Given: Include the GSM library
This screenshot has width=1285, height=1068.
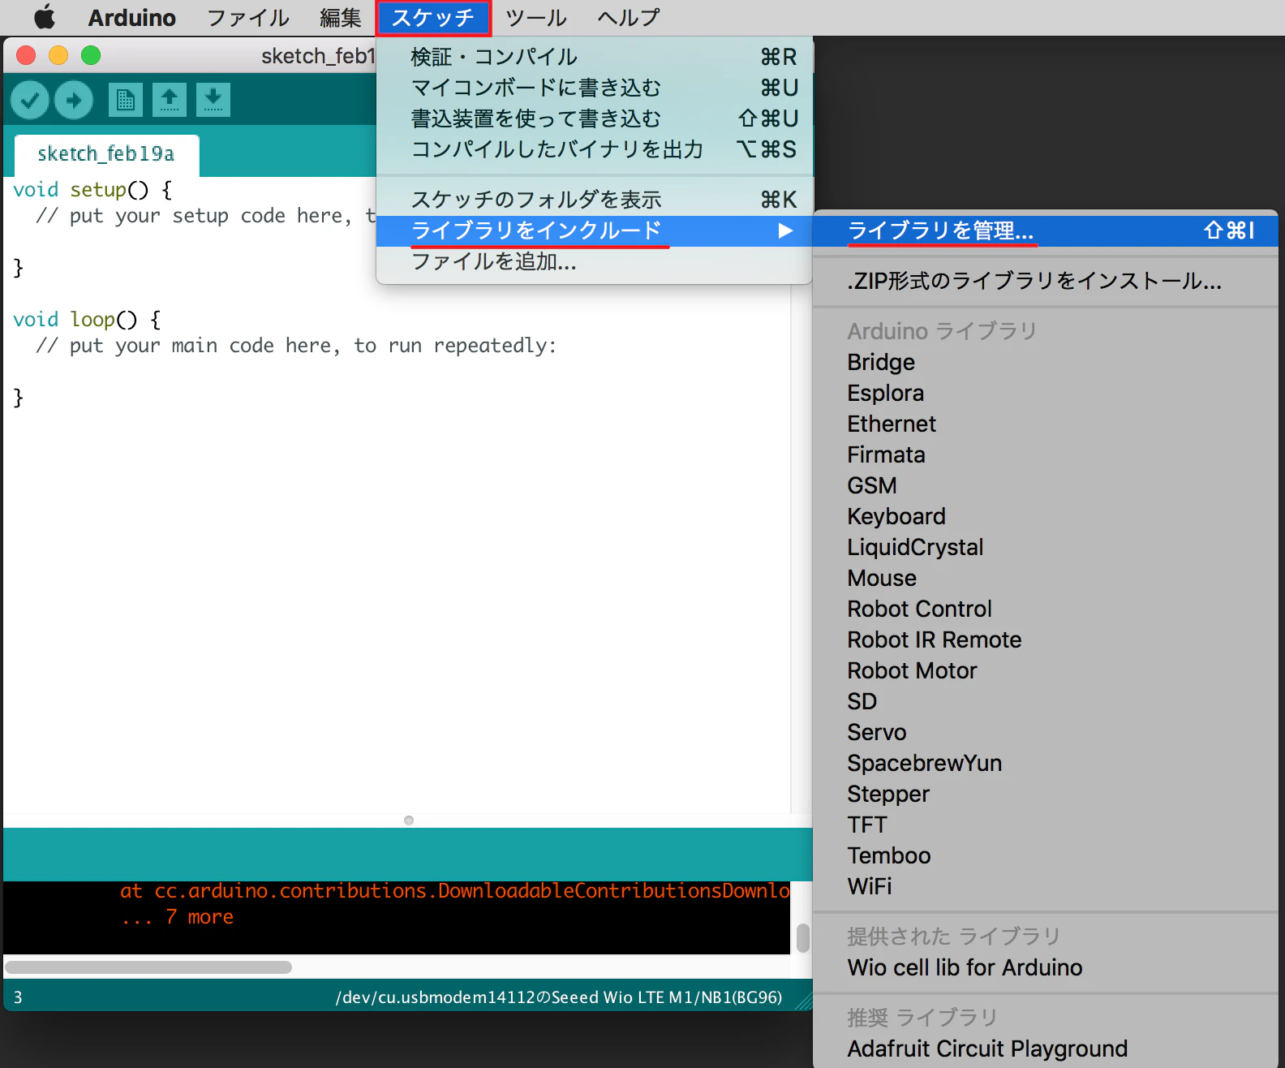Looking at the screenshot, I should point(1046,485).
